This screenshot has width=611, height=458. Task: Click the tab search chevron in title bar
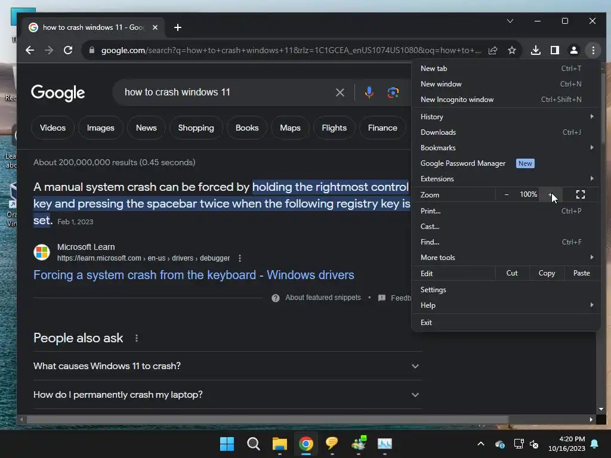[x=510, y=21]
